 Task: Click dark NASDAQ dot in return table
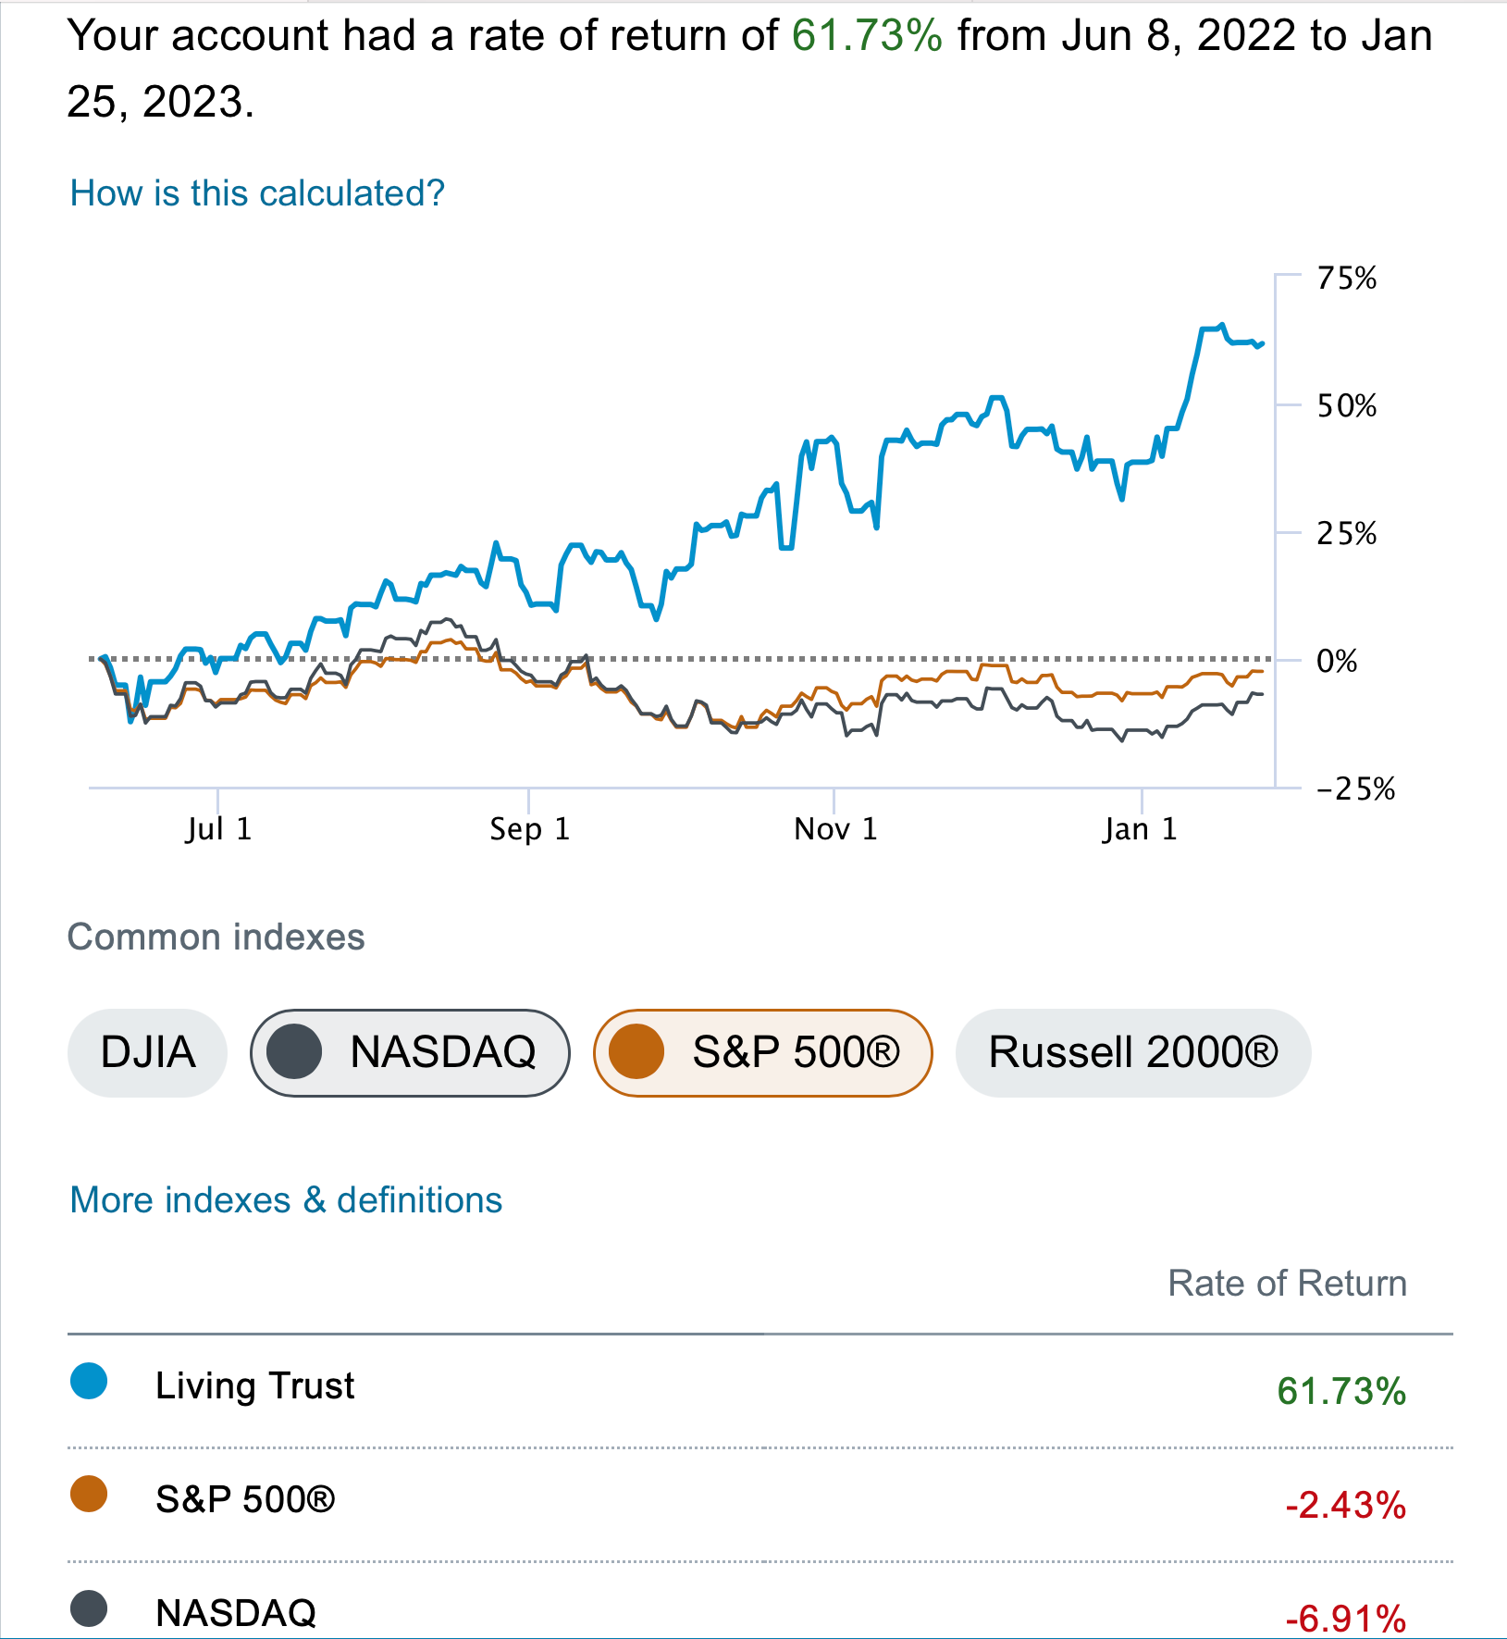(x=89, y=1608)
